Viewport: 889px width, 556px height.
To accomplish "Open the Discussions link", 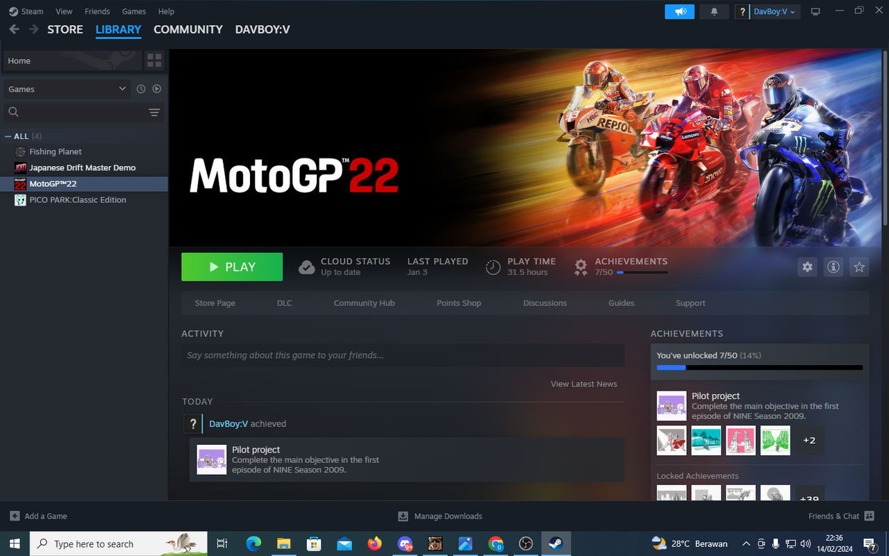I will [545, 303].
